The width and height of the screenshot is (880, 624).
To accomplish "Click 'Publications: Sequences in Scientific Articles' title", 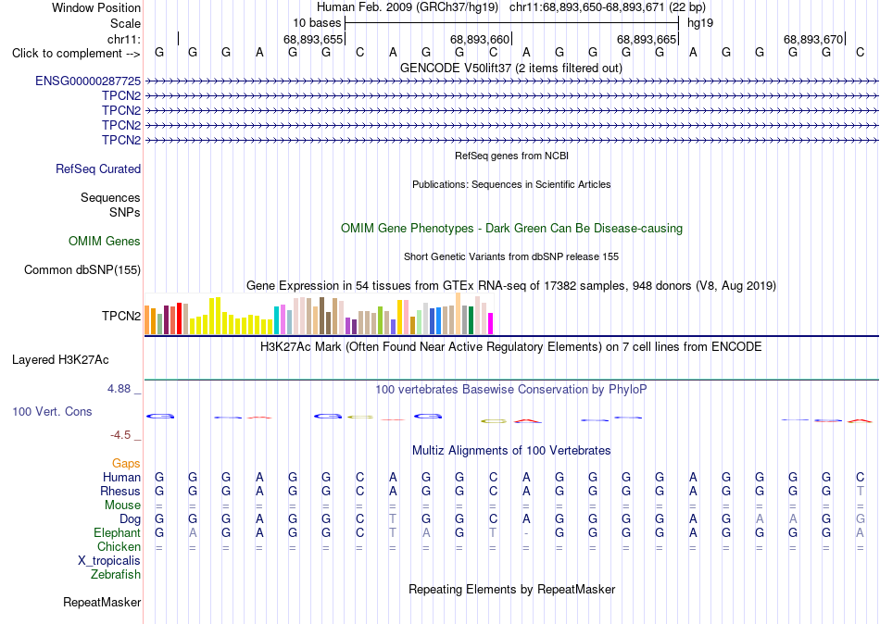I will (511, 184).
